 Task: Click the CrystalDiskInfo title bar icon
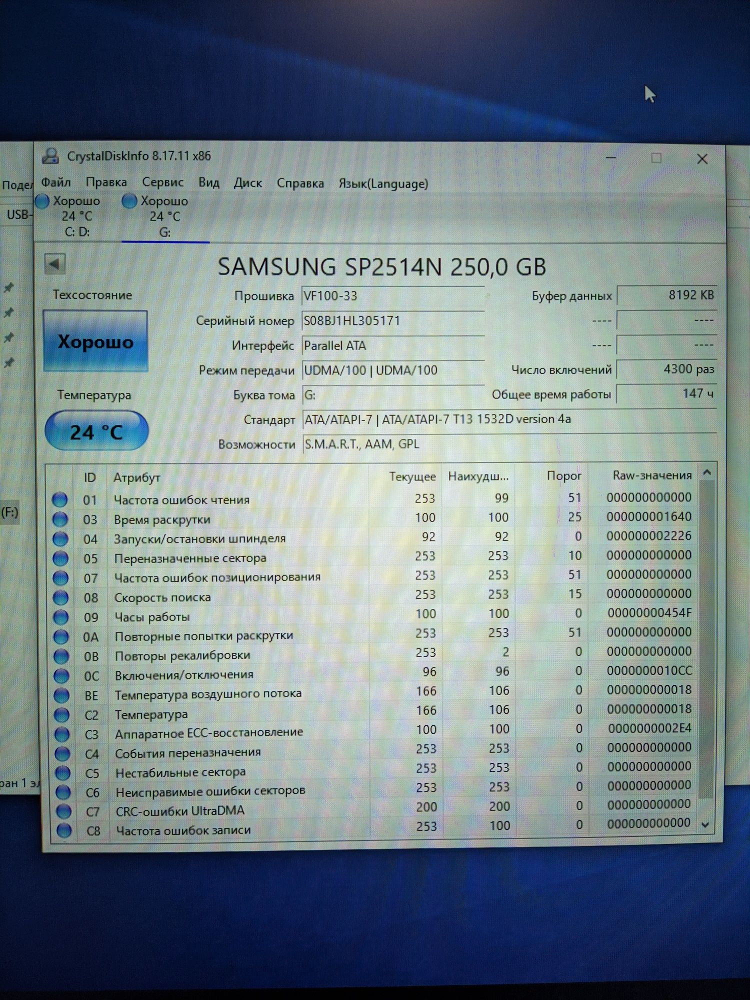(50, 156)
